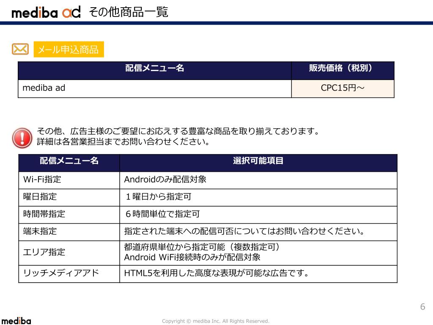Image resolution: width=433 pixels, height=325 pixels.
Task: Click the mediba logo in the footer
Action: (x=16, y=321)
